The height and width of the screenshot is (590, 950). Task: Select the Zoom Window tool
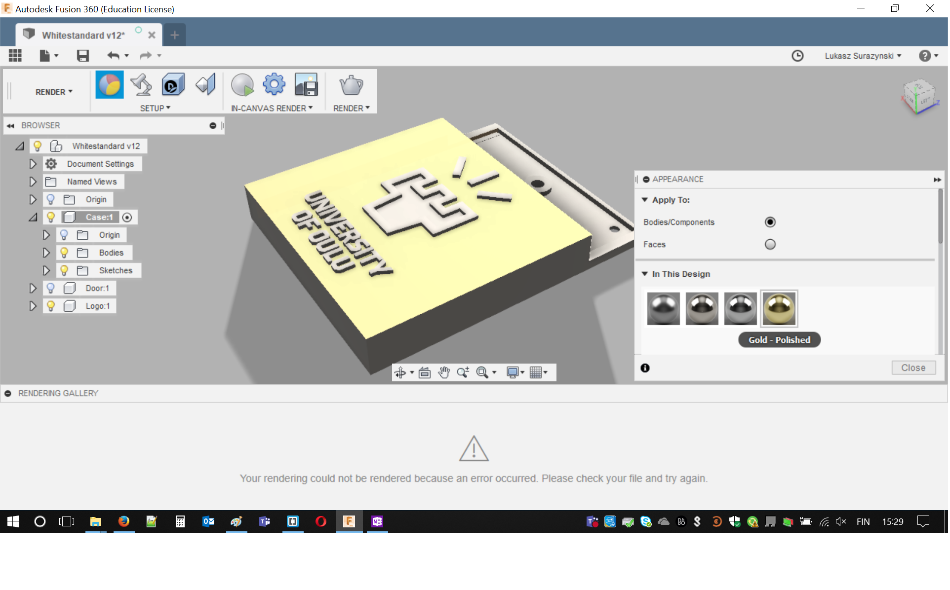(x=482, y=373)
